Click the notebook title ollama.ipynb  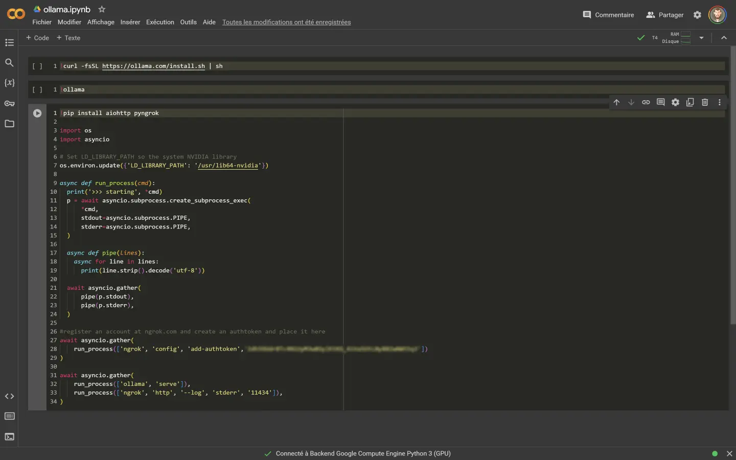pos(67,9)
